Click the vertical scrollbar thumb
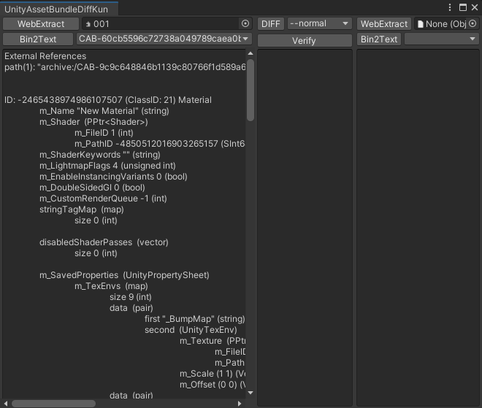The height and width of the screenshot is (408, 482). (x=250, y=90)
